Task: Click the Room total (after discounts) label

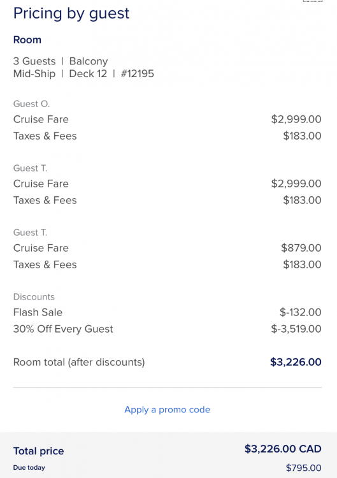Action: (x=79, y=362)
